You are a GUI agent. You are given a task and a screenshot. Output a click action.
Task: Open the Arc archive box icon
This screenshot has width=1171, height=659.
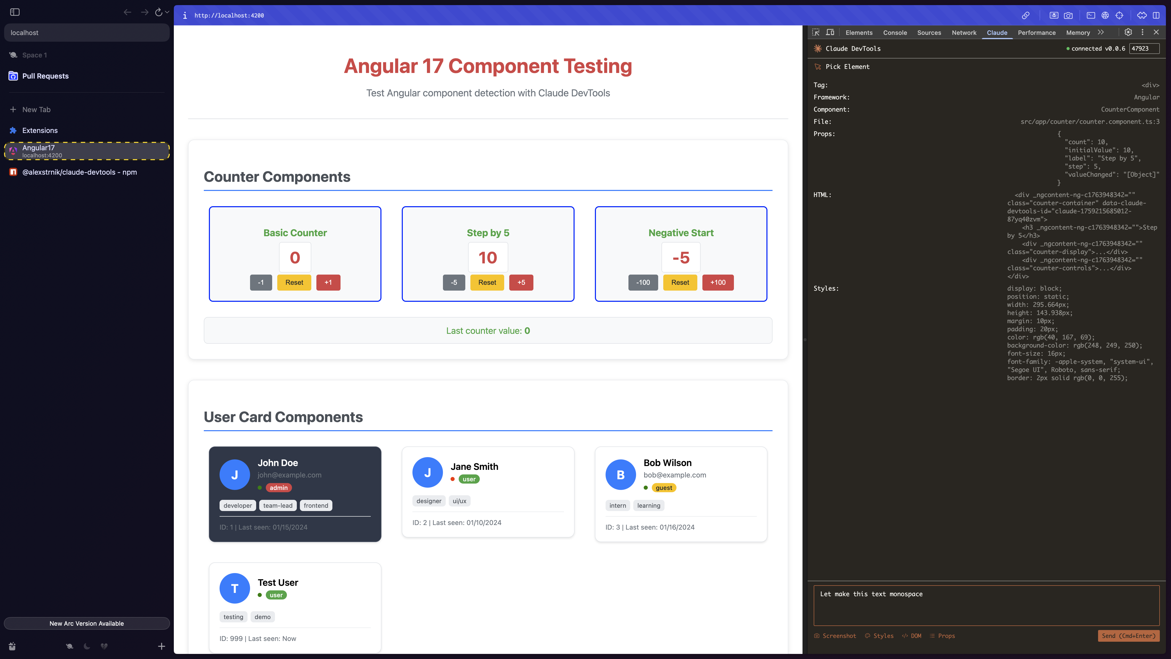pyautogui.click(x=12, y=646)
